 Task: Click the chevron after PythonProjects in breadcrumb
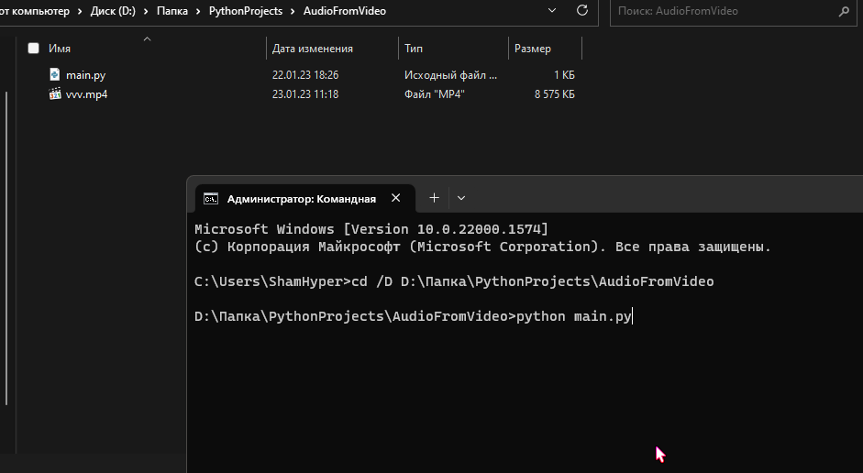(x=293, y=11)
